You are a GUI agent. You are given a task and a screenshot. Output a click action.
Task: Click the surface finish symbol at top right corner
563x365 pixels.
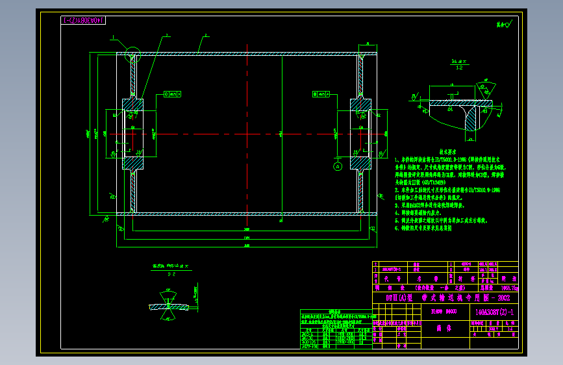(x=505, y=25)
